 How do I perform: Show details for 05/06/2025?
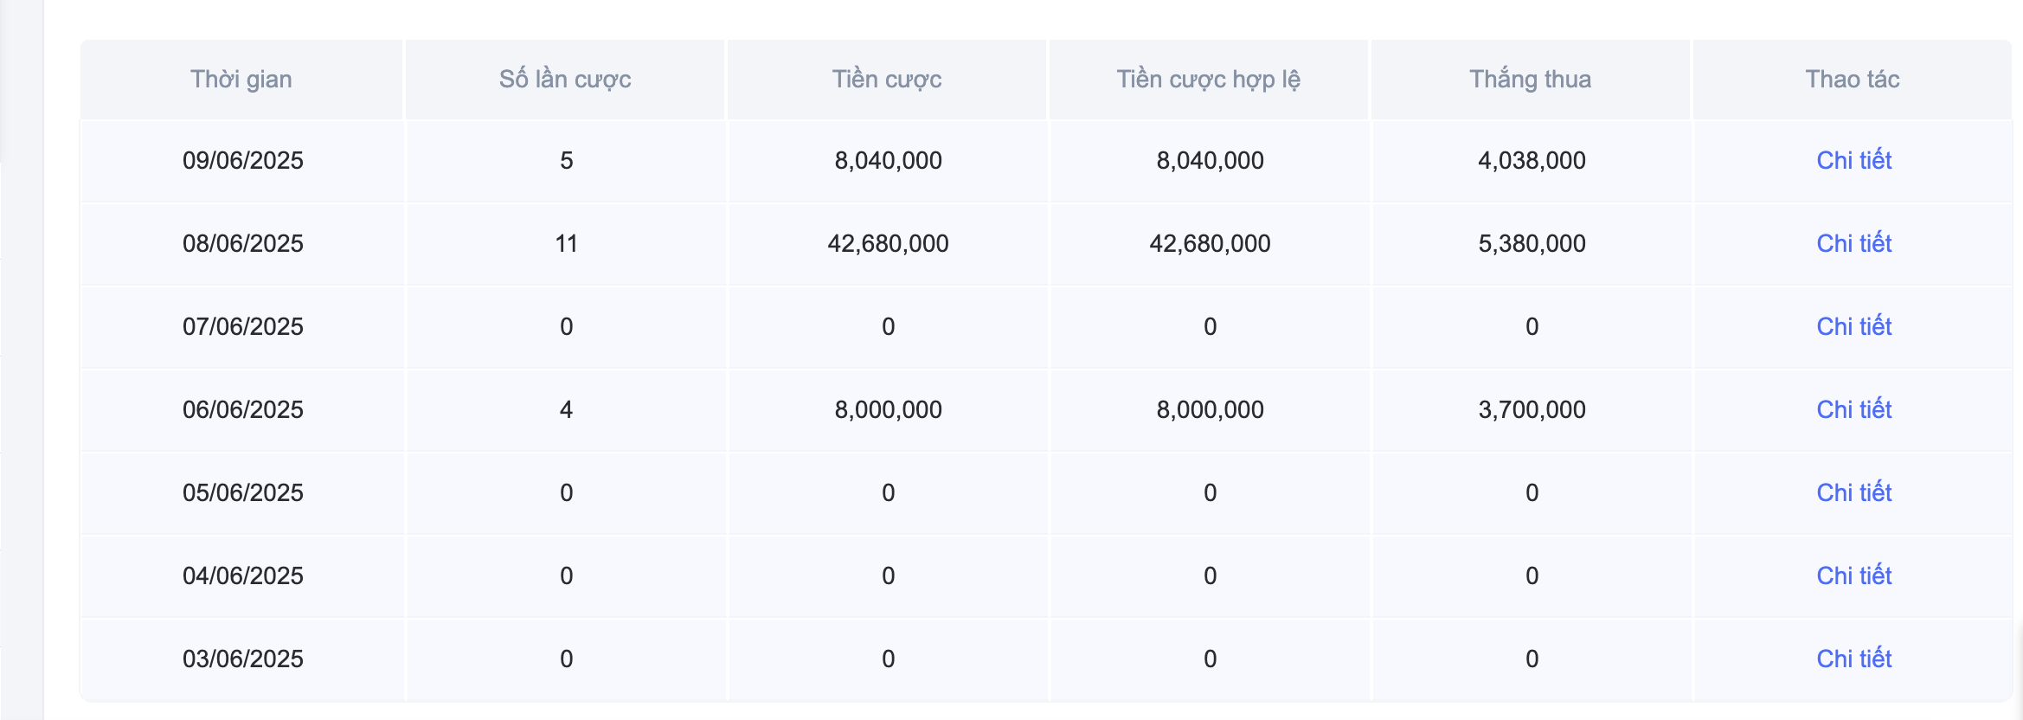[x=1853, y=492]
